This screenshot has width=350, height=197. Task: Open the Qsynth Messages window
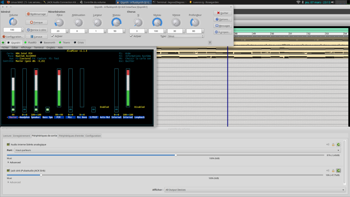(223, 26)
